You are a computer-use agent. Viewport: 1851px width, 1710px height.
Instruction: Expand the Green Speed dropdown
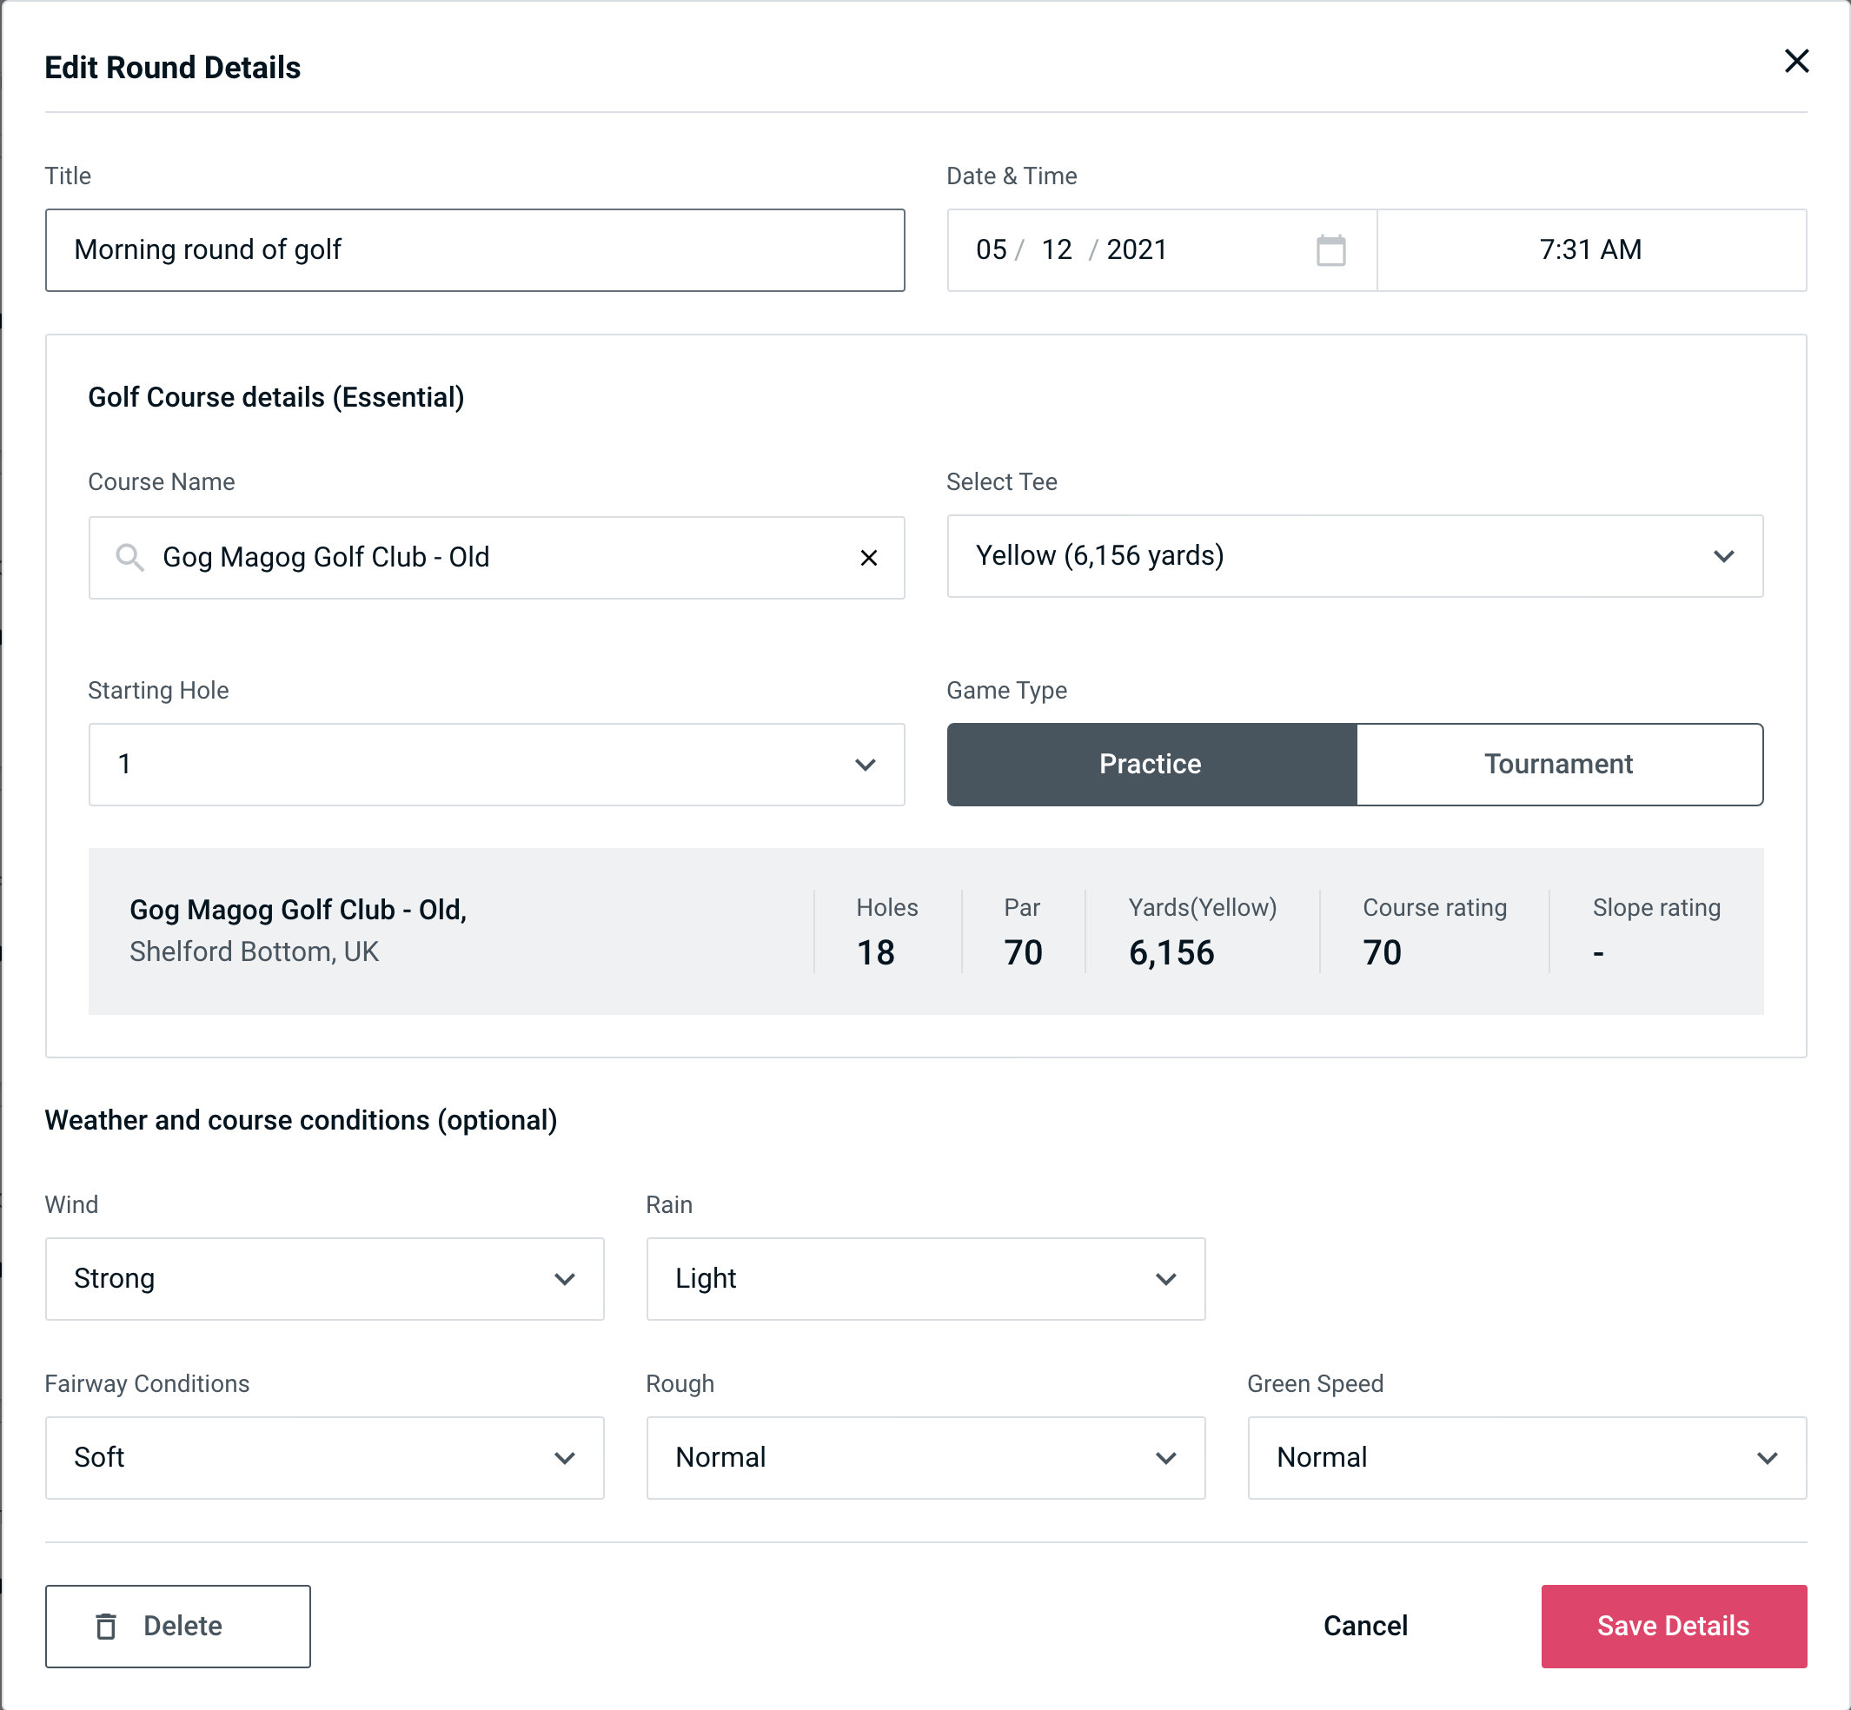tap(1770, 1455)
